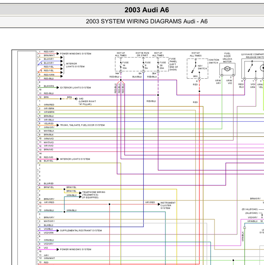Click the "FUSE PANEL (LEFT END OF DASH)" label
The height and width of the screenshot is (265, 264).
coord(174,64)
